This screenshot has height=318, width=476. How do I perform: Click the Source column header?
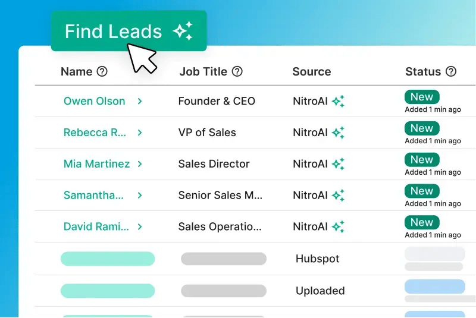coord(312,71)
